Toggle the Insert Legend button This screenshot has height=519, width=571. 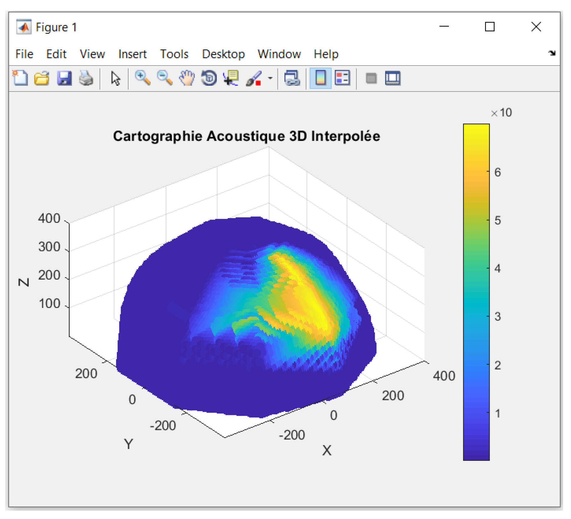coord(342,78)
